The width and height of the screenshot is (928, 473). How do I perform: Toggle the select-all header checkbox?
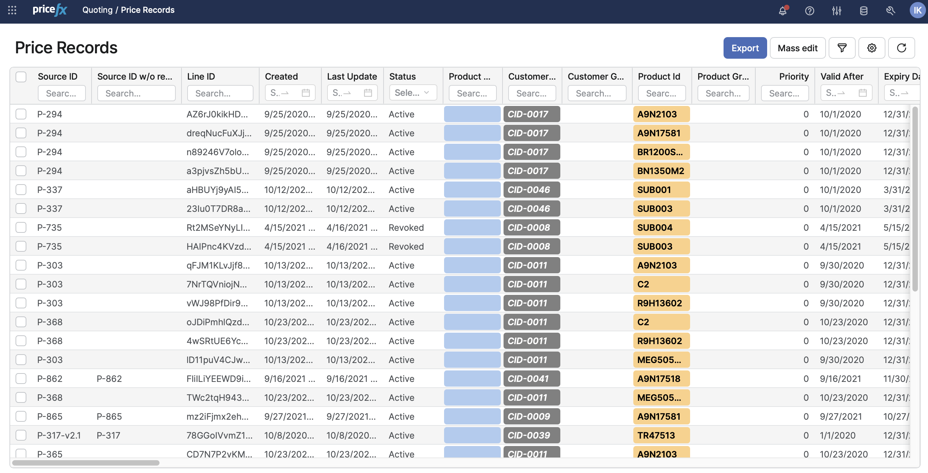pyautogui.click(x=21, y=77)
